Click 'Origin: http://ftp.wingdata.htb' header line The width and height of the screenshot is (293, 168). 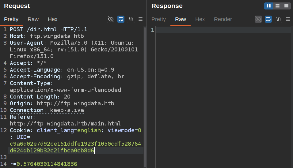62,103
